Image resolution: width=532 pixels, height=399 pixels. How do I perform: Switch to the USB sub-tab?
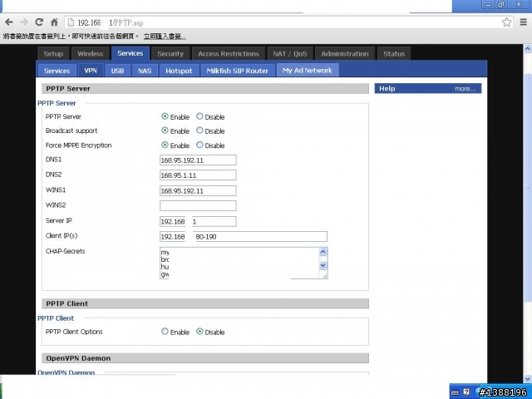pos(117,71)
